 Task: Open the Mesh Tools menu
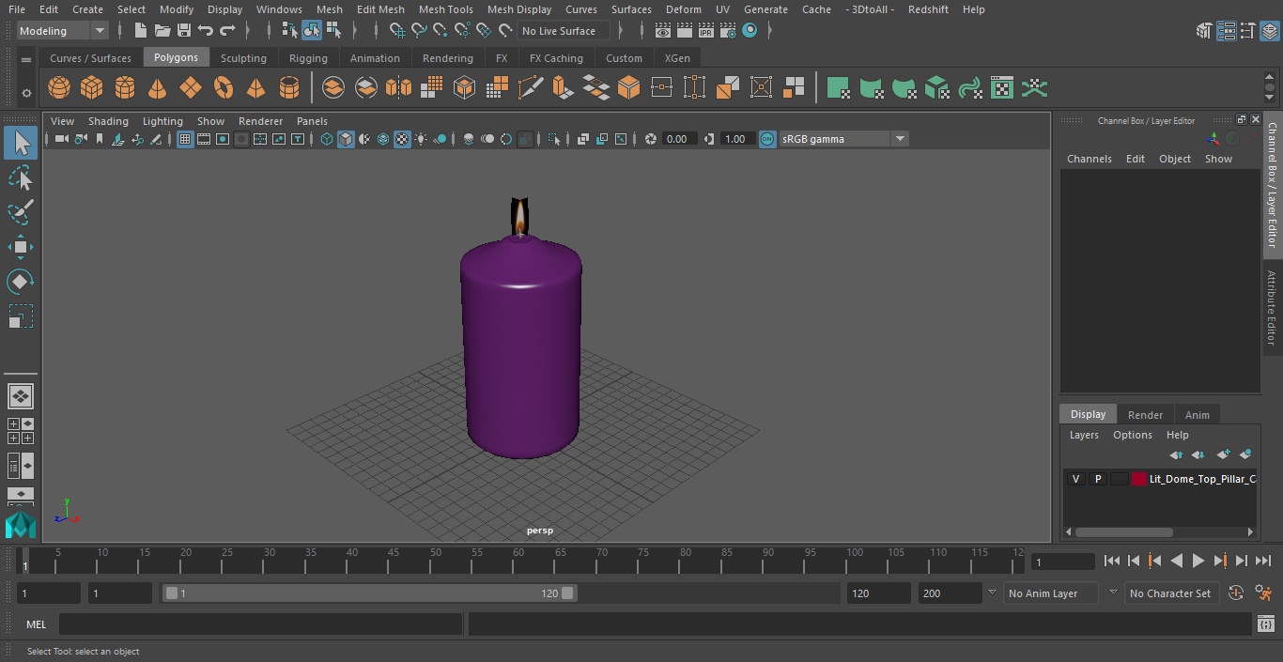(445, 9)
